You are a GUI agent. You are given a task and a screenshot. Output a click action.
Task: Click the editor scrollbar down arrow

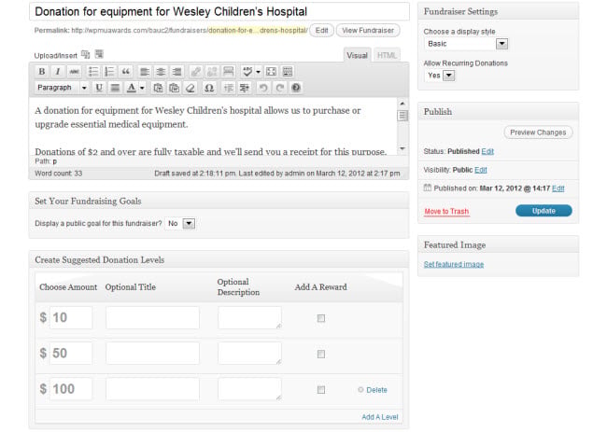[x=402, y=149]
